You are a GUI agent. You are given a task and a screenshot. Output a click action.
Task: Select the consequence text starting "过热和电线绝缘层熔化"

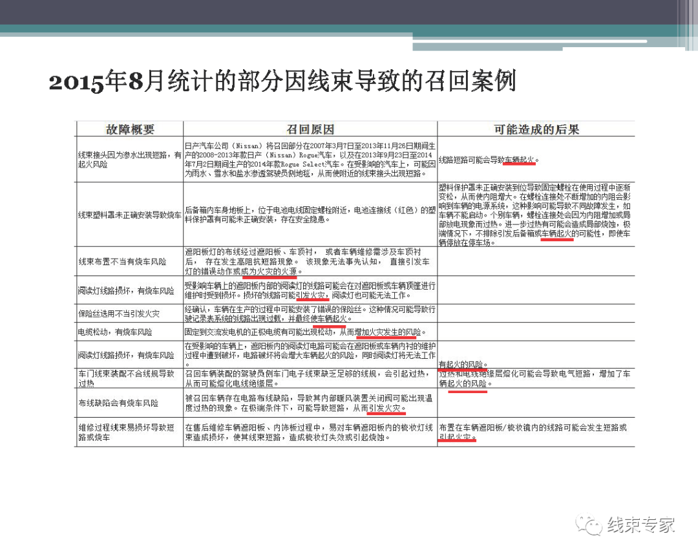pos(534,378)
